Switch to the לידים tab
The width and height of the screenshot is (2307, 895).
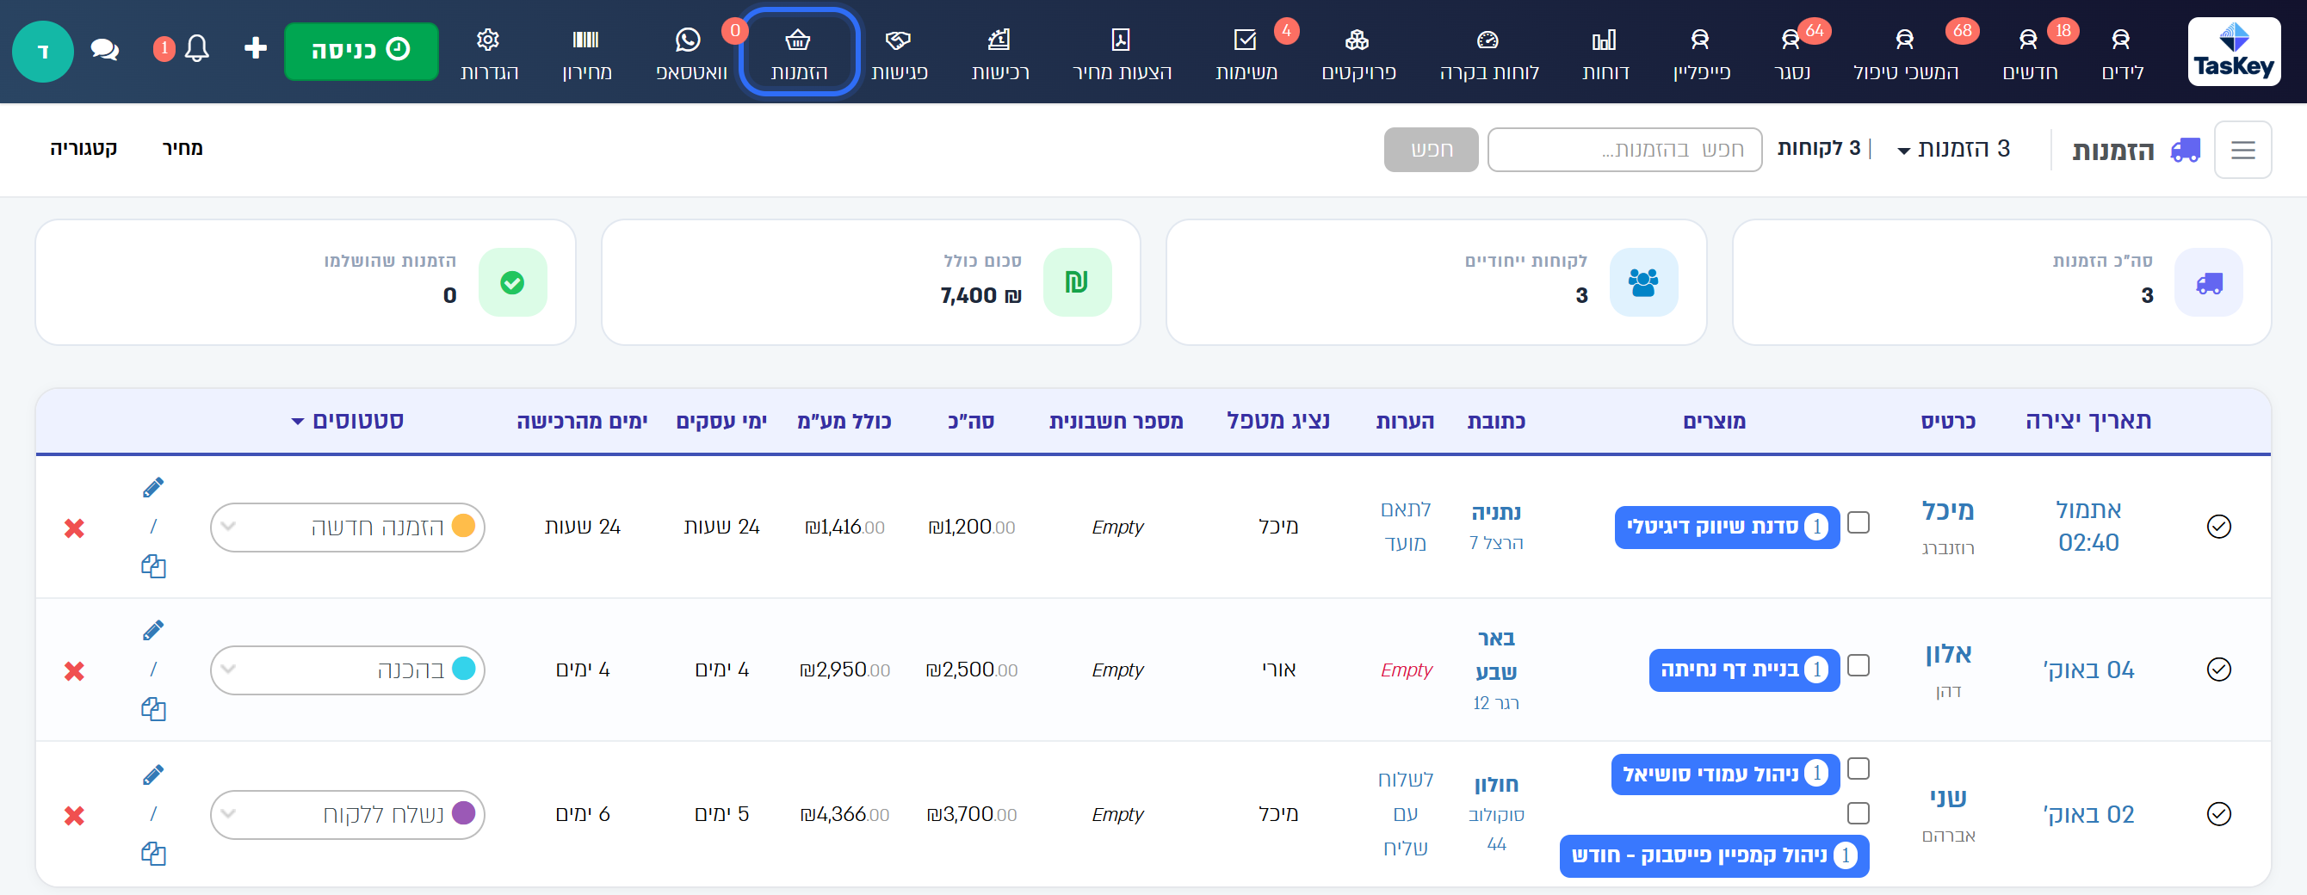pyautogui.click(x=2122, y=53)
